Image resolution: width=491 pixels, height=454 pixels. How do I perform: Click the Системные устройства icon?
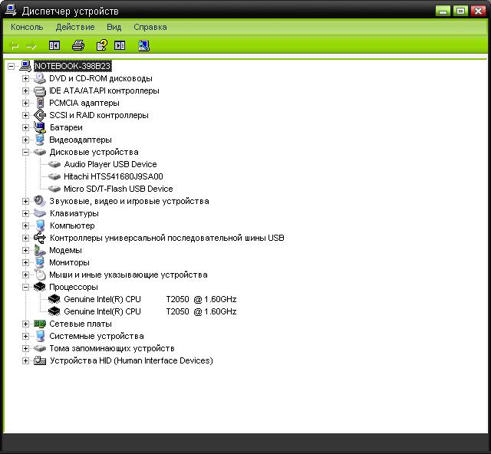click(40, 336)
